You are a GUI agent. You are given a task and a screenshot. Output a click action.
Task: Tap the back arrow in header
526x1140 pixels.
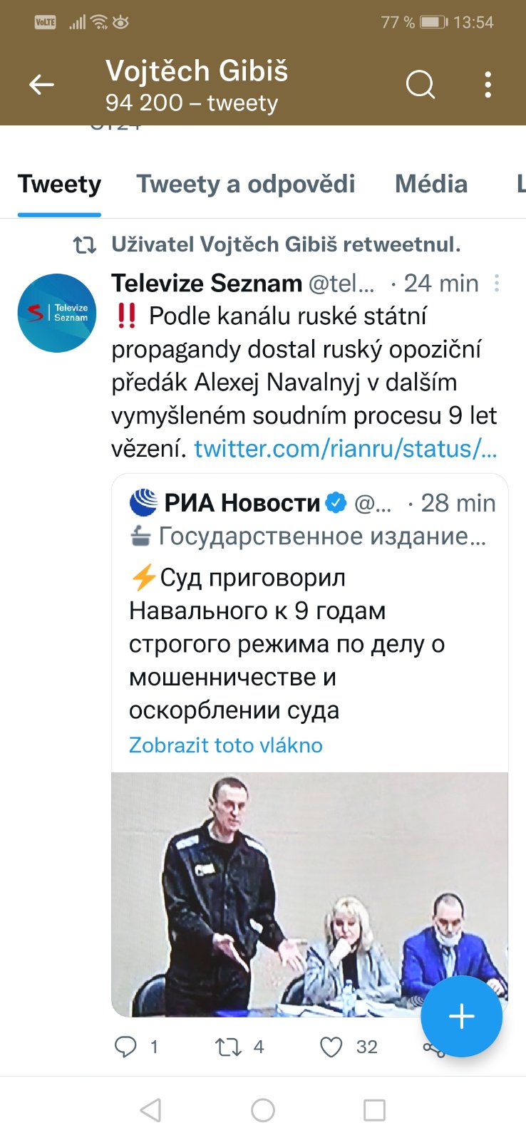click(41, 85)
